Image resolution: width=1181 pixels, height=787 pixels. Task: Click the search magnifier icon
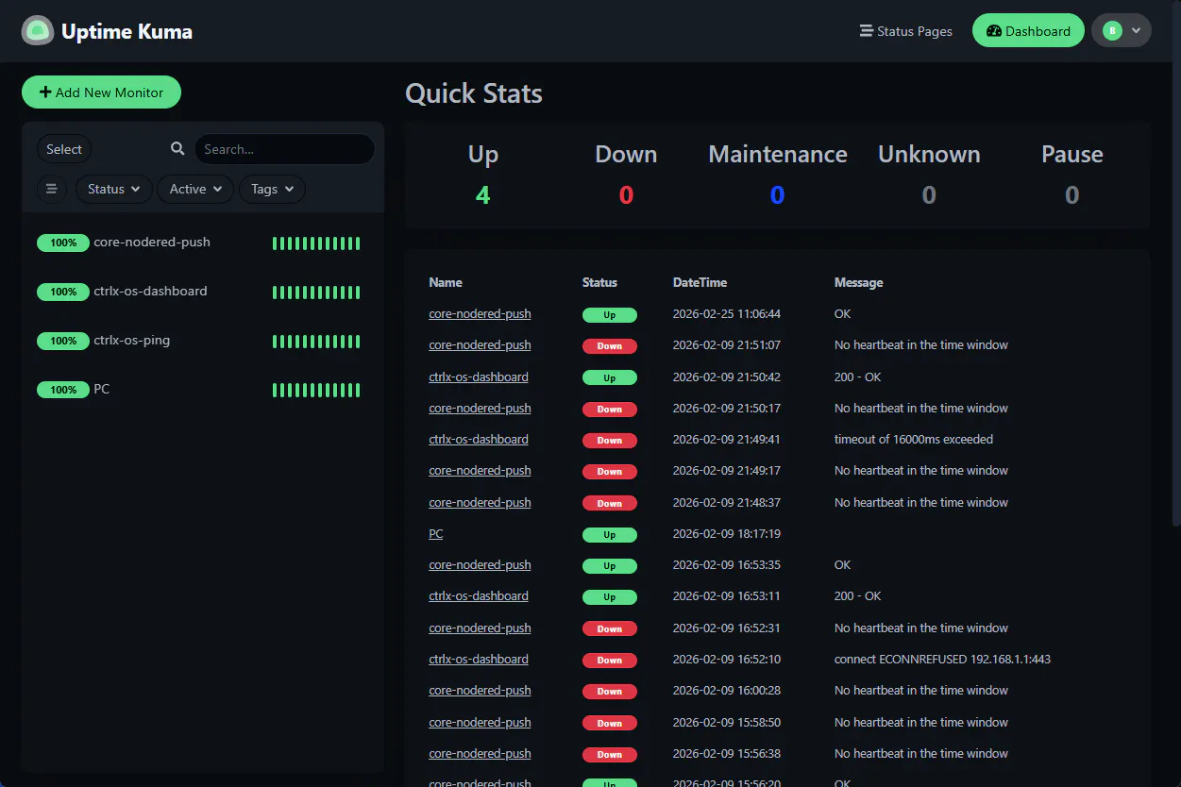click(177, 149)
